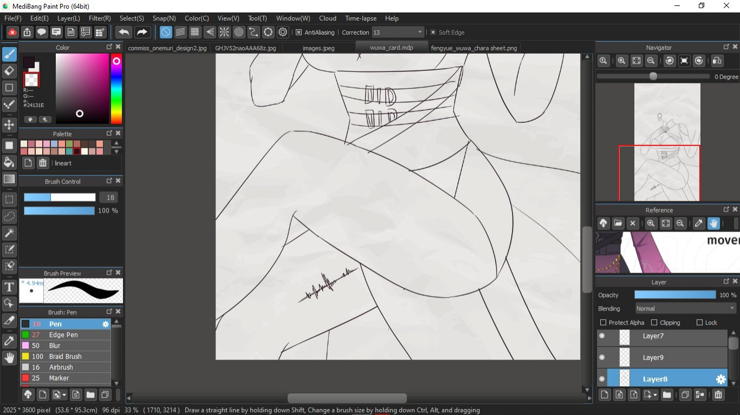Screen dimensions: 740x415
Task: Toggle the Soft Edge checkbox
Action: 433,32
